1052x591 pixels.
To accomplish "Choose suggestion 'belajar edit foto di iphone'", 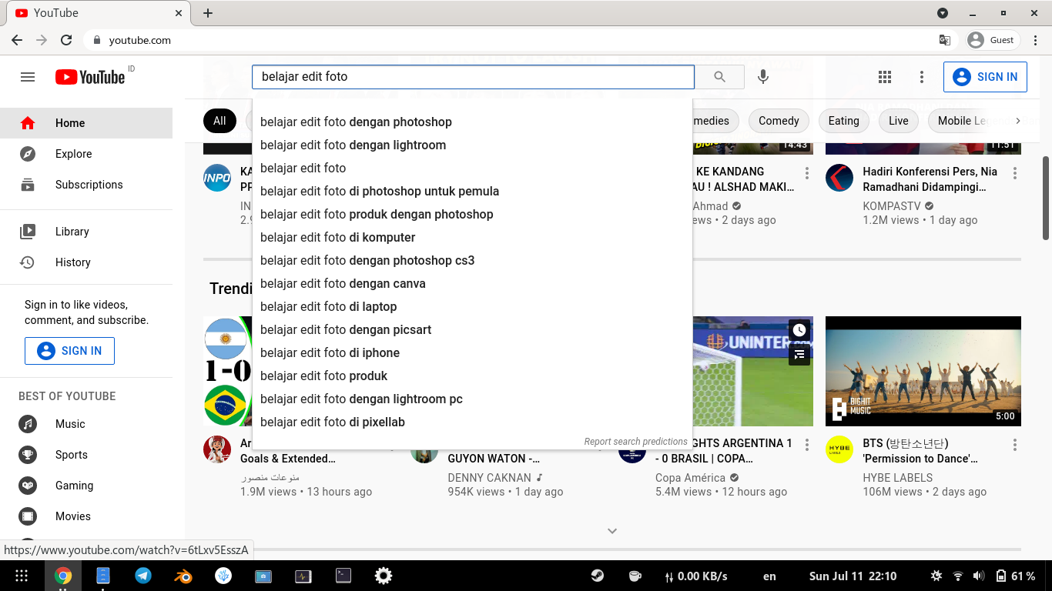I will click(x=330, y=352).
